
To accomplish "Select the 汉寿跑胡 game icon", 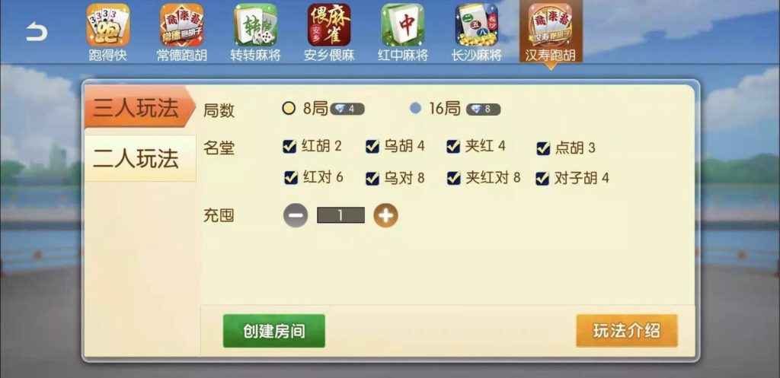I will 551,32.
